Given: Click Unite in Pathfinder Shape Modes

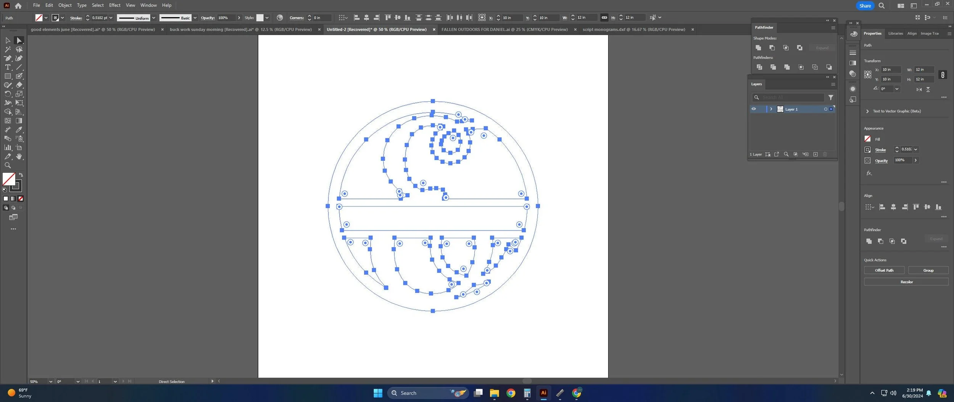Looking at the screenshot, I should (758, 48).
